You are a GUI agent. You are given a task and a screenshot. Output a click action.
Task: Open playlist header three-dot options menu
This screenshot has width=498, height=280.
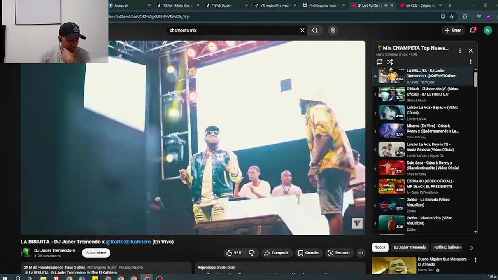[x=460, y=51]
